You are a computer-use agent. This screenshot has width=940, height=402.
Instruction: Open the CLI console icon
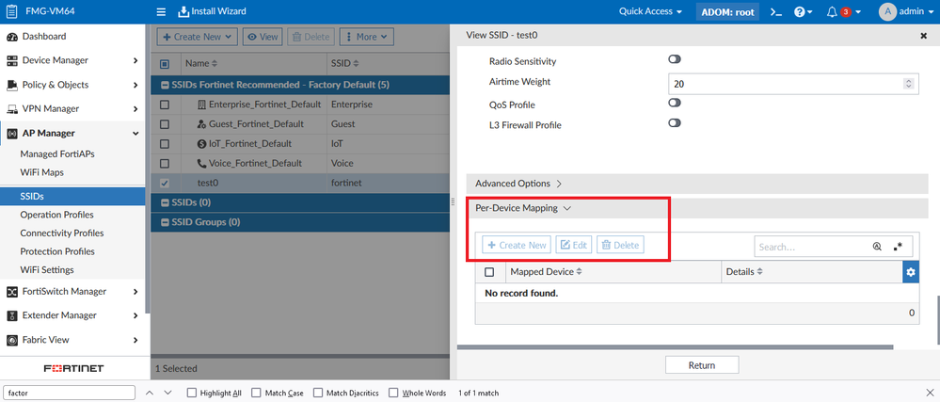pos(775,12)
